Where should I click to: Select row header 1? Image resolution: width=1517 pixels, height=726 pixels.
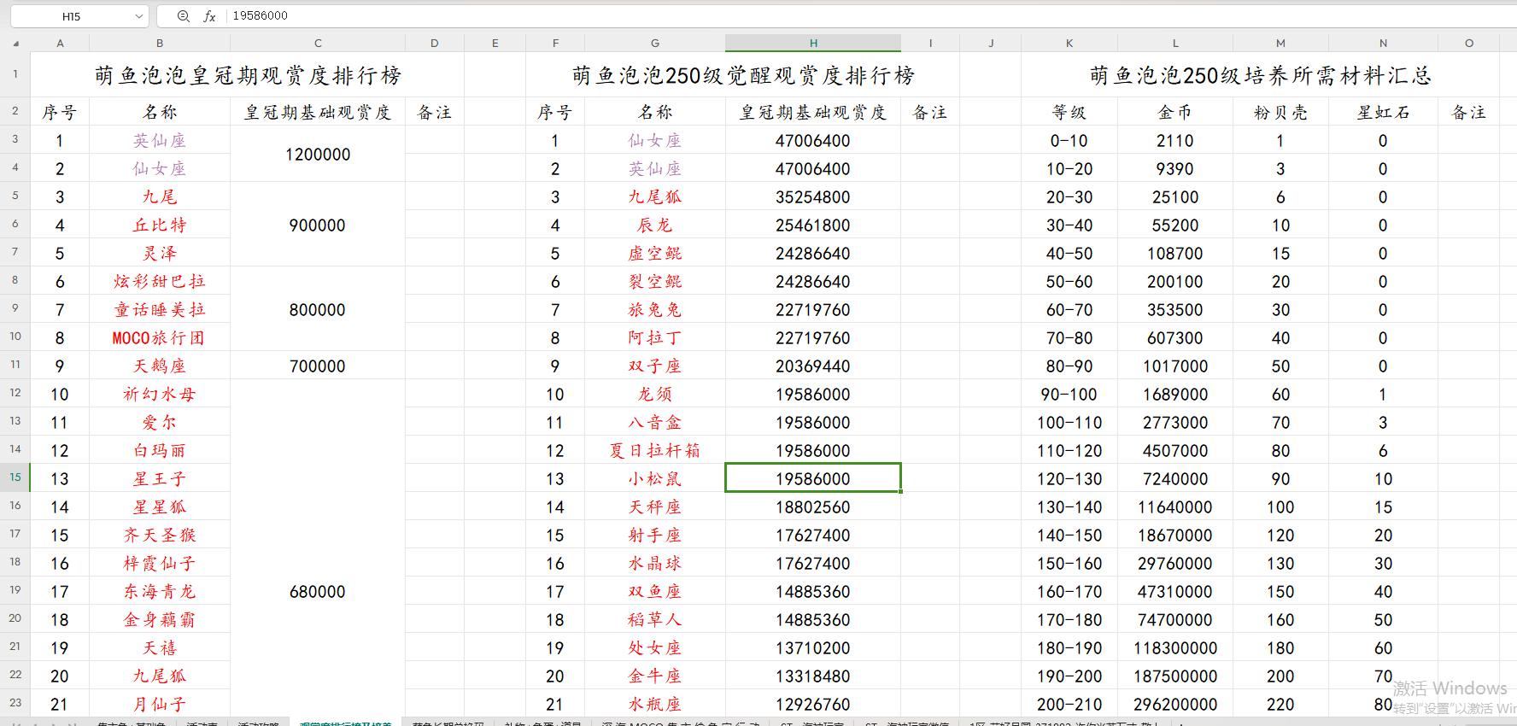(15, 74)
